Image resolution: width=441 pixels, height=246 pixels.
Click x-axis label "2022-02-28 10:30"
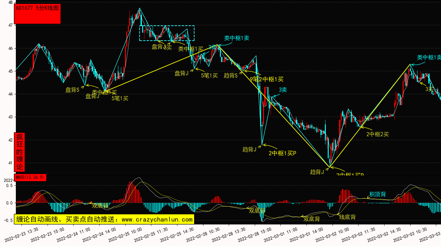[203, 234]
